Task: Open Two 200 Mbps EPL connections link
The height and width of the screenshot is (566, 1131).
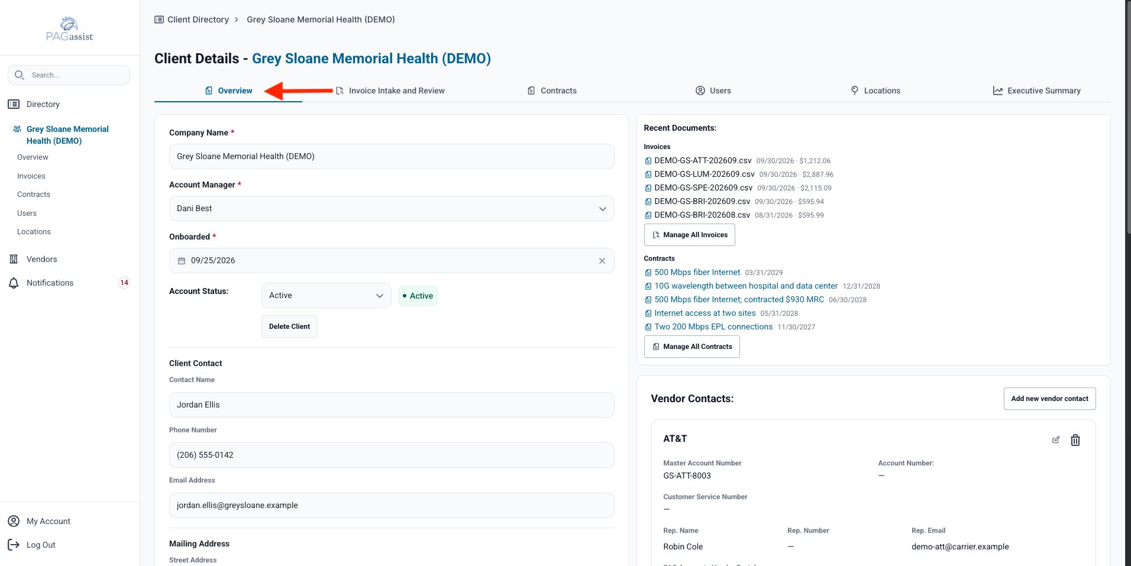Action: (x=713, y=327)
